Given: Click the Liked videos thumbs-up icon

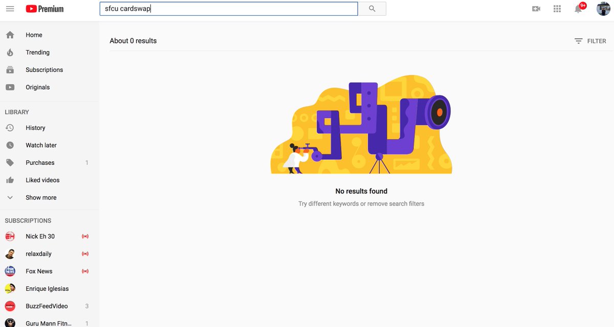Looking at the screenshot, I should point(10,180).
